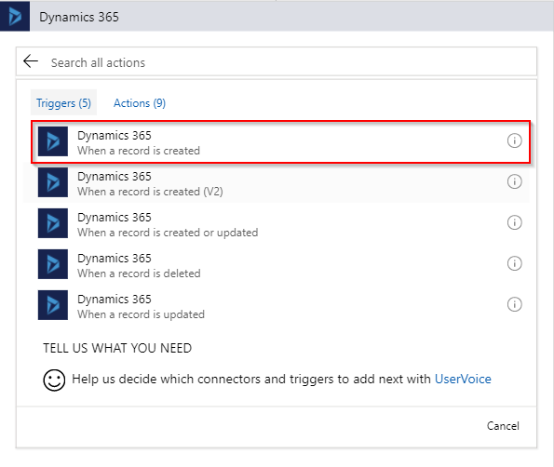Show info for 'created or updated' trigger

tap(514, 222)
